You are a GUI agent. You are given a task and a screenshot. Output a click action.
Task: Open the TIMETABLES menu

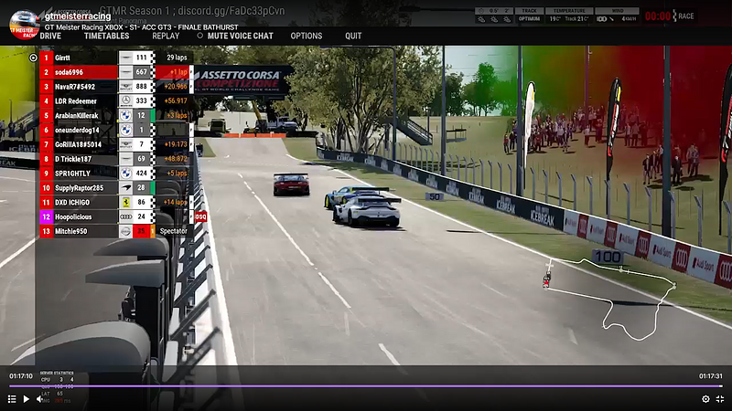point(106,36)
